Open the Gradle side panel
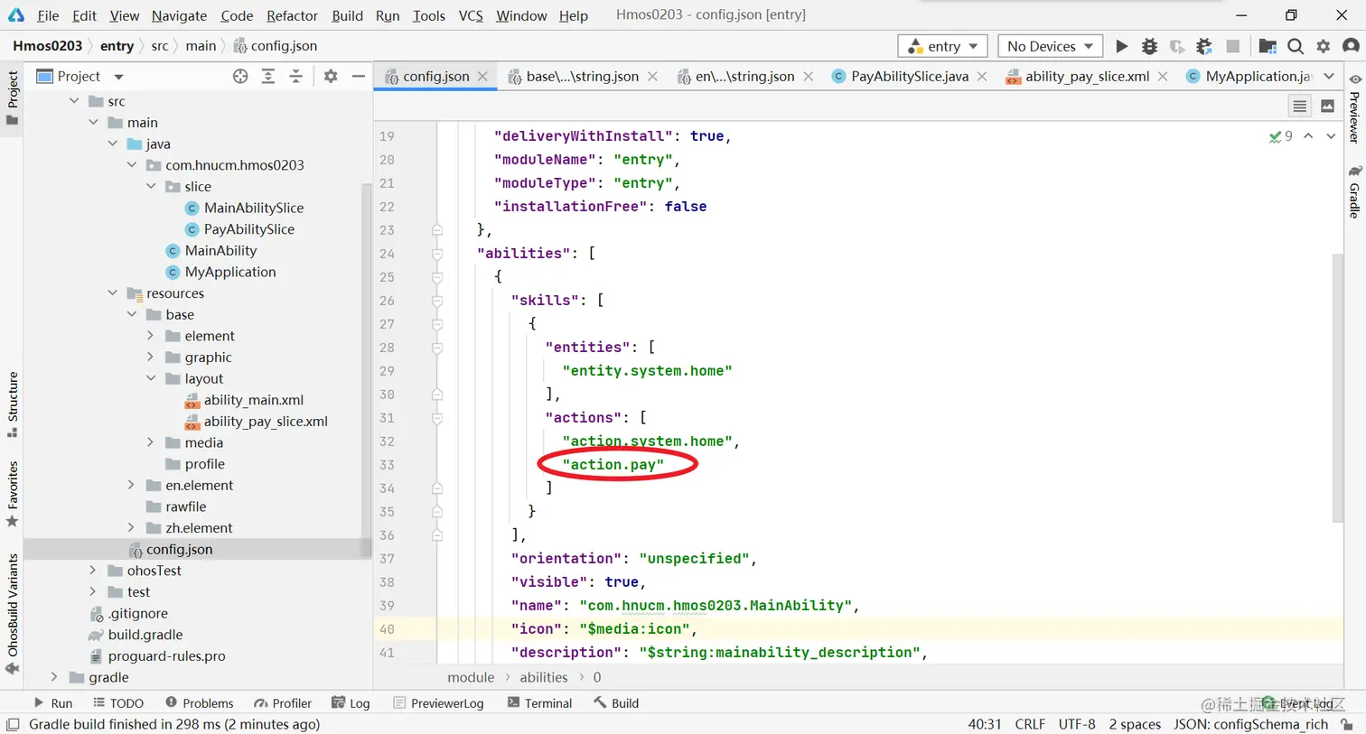This screenshot has width=1366, height=734. point(1355,191)
